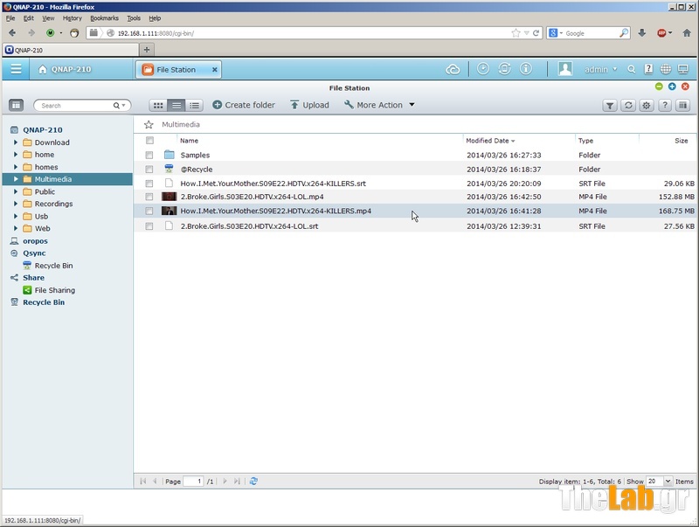
Task: Open event notifications info icon
Action: click(526, 69)
